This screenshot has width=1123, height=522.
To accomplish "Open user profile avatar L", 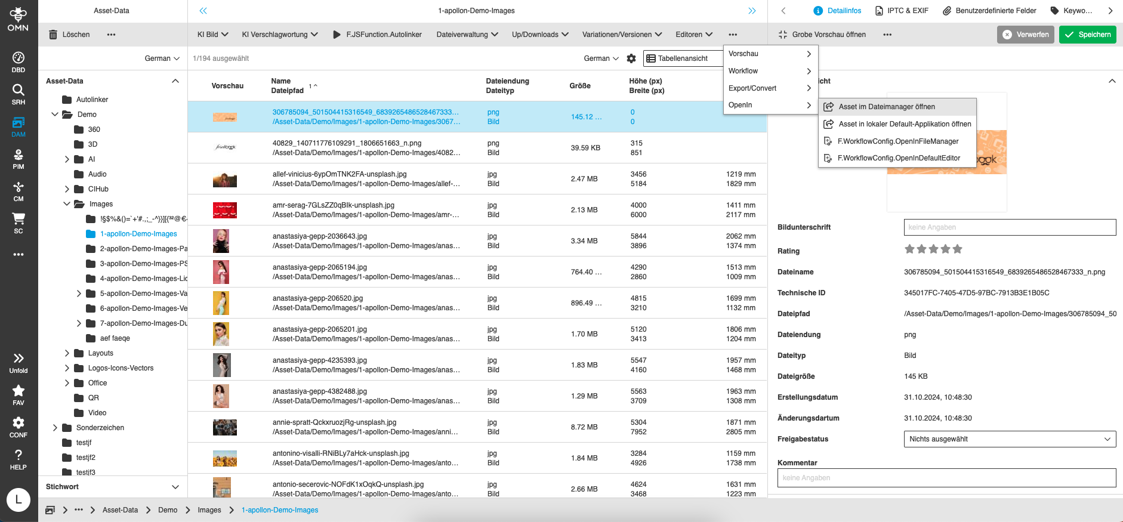I will (x=18, y=499).
